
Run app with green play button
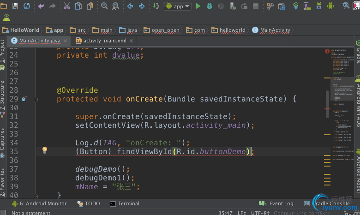tap(198, 6)
